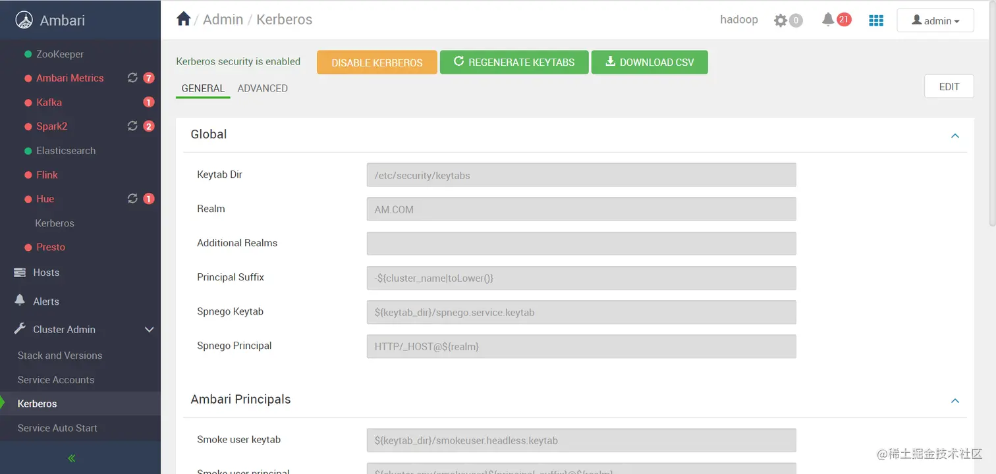Open alerts bell icon in header

pyautogui.click(x=828, y=20)
